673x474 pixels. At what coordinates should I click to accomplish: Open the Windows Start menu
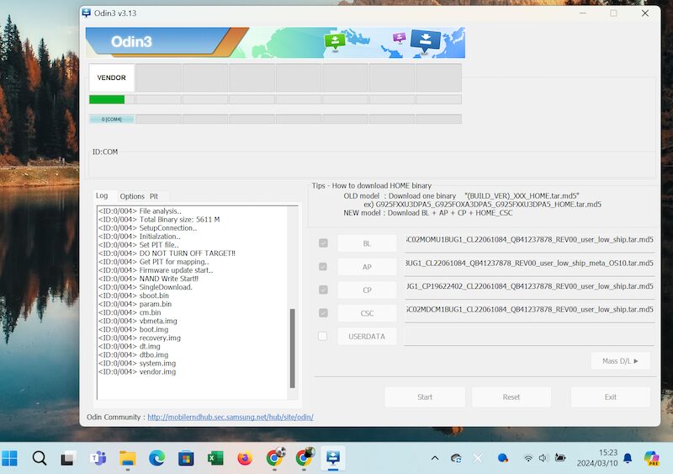10,458
